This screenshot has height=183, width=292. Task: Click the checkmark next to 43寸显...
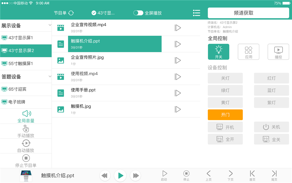point(94,13)
